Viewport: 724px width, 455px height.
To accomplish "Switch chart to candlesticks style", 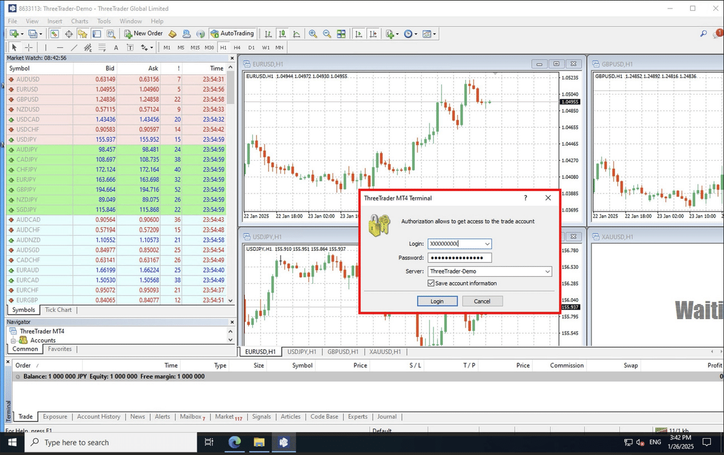I will (282, 34).
